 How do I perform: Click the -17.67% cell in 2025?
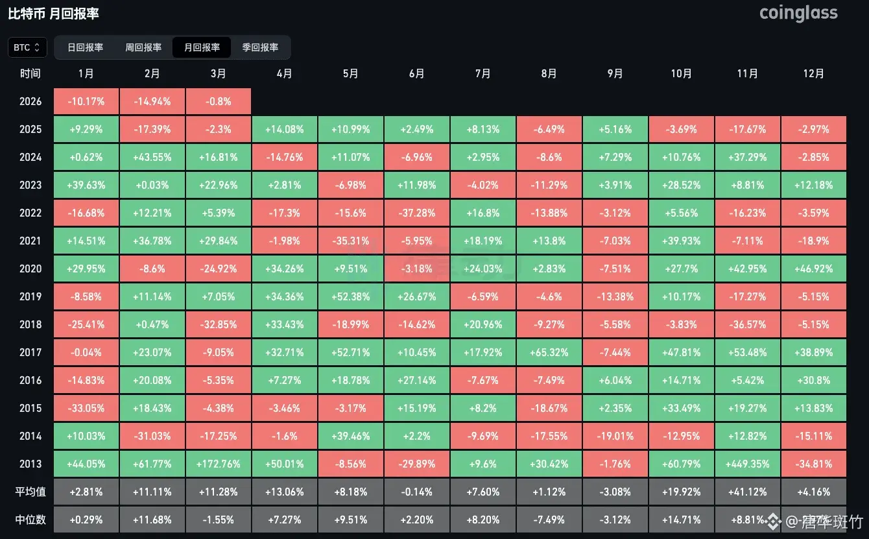coord(748,129)
